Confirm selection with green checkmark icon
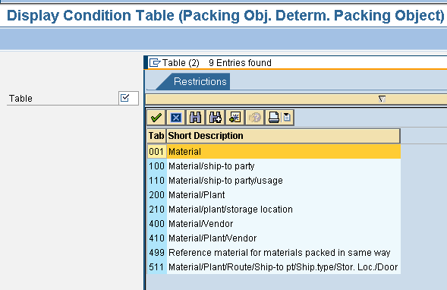Viewport: 447px width, 290px height. click(156, 118)
